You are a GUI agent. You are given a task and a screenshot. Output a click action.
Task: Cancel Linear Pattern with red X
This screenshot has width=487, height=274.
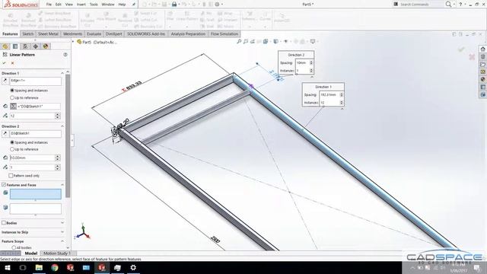pyautogui.click(x=13, y=63)
